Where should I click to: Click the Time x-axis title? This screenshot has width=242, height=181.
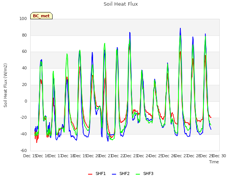(214, 162)
